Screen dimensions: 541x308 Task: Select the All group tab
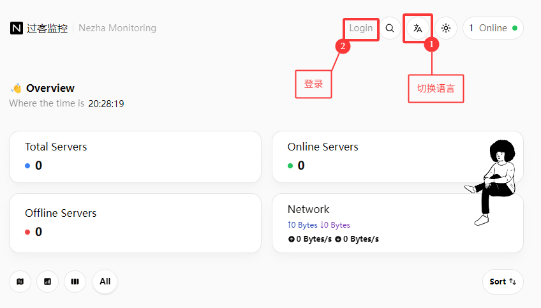point(105,281)
